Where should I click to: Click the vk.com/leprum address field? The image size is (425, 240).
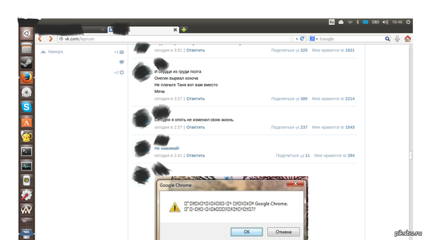click(173, 39)
